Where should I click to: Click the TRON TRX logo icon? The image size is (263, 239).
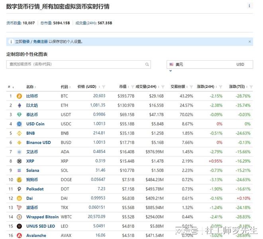tap(19, 207)
